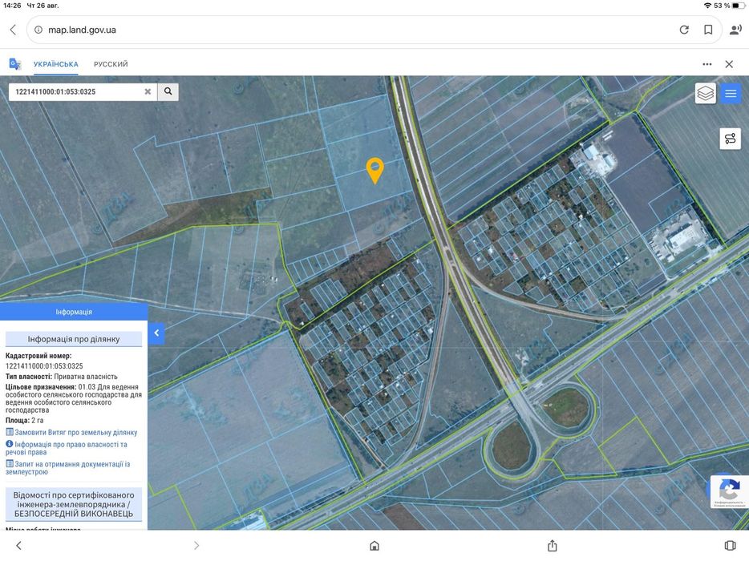749x561 pixels.
Task: Select the Інформація panel header tab
Action: point(74,312)
